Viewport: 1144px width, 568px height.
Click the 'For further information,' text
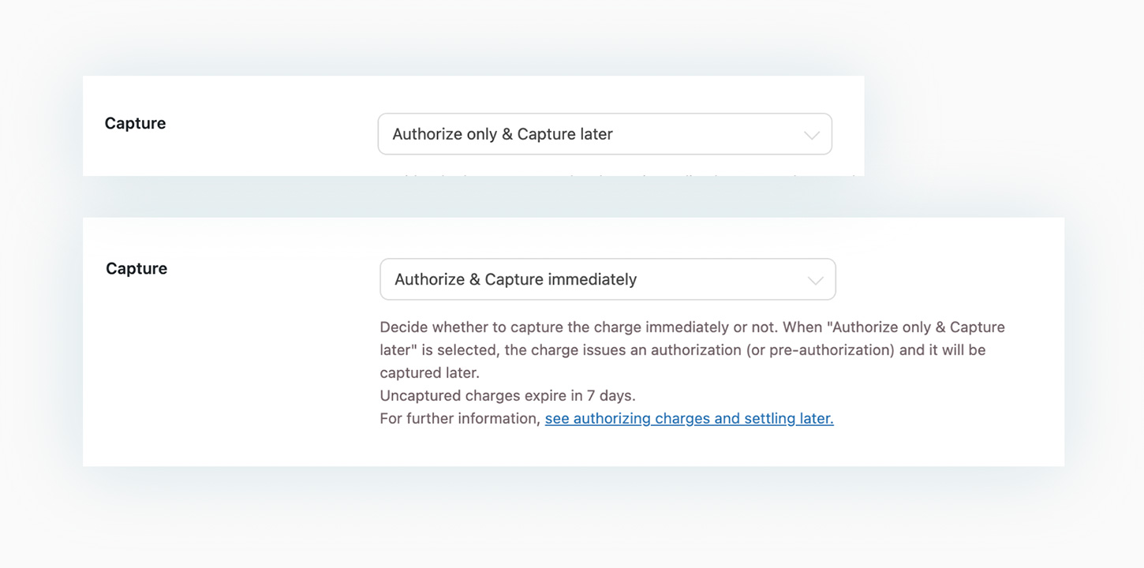459,419
